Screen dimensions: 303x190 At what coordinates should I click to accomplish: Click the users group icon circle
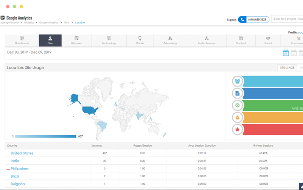click(x=237, y=81)
